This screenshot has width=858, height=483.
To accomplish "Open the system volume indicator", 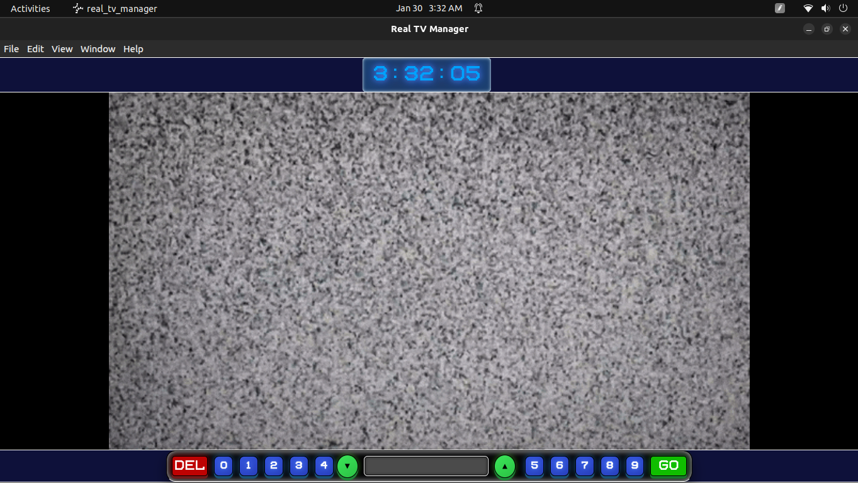I will click(x=825, y=9).
